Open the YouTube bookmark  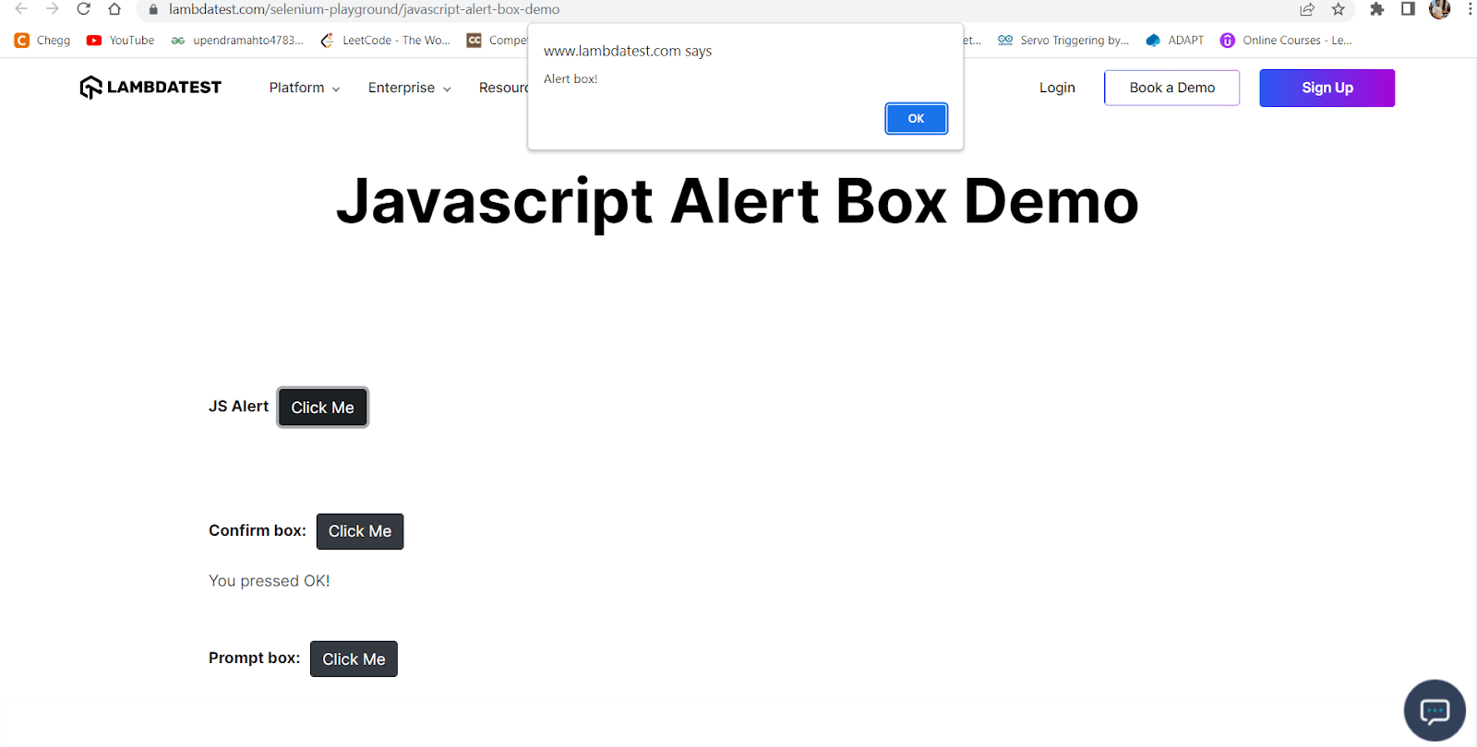pyautogui.click(x=120, y=41)
